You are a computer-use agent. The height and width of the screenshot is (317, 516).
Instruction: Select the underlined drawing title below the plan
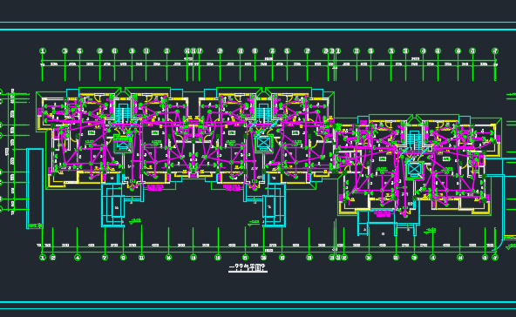click(x=248, y=267)
